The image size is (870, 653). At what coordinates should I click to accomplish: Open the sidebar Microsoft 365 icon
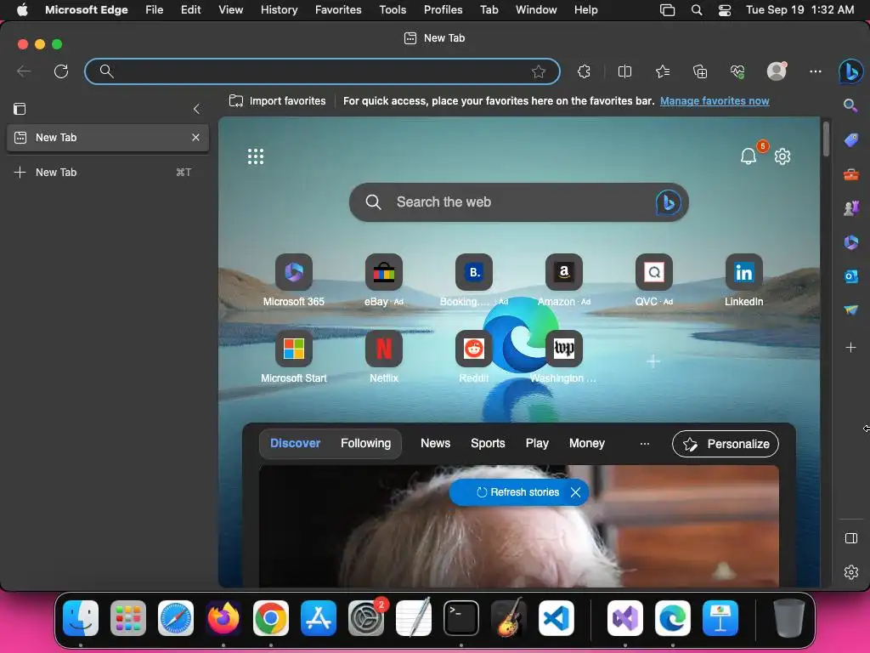[x=850, y=242]
